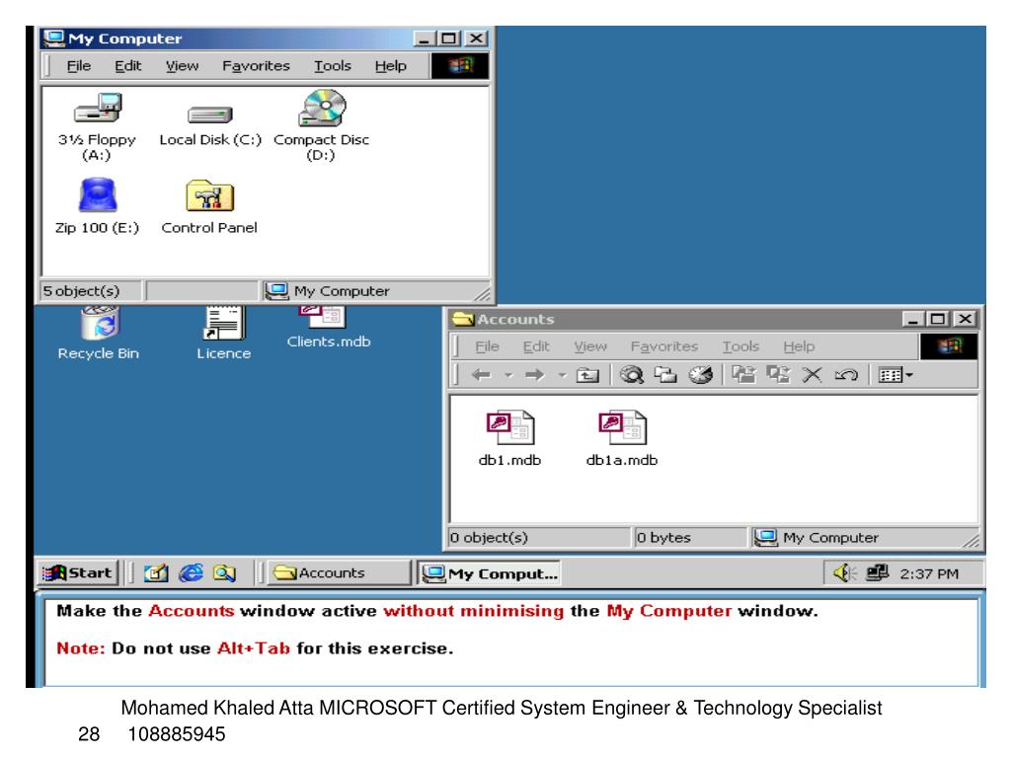Open Help menu in Accounts window
The height and width of the screenshot is (758, 1011).
click(799, 346)
